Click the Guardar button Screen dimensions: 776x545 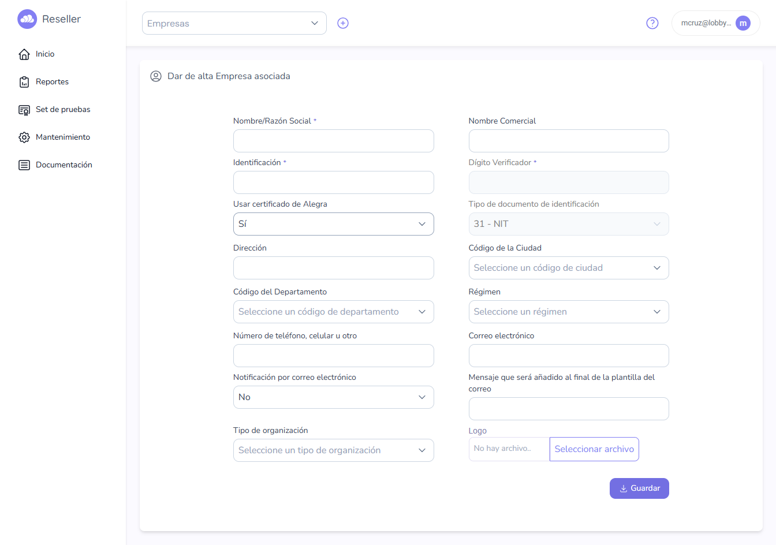point(639,488)
